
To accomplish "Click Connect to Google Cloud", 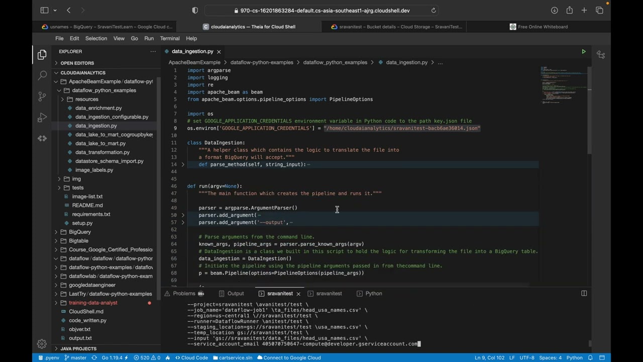I will 288,357.
